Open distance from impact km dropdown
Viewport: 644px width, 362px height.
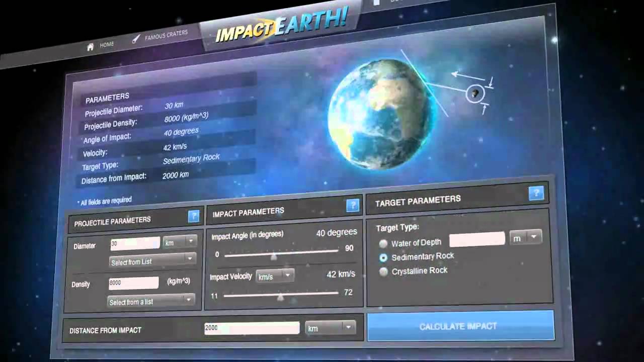pos(331,328)
